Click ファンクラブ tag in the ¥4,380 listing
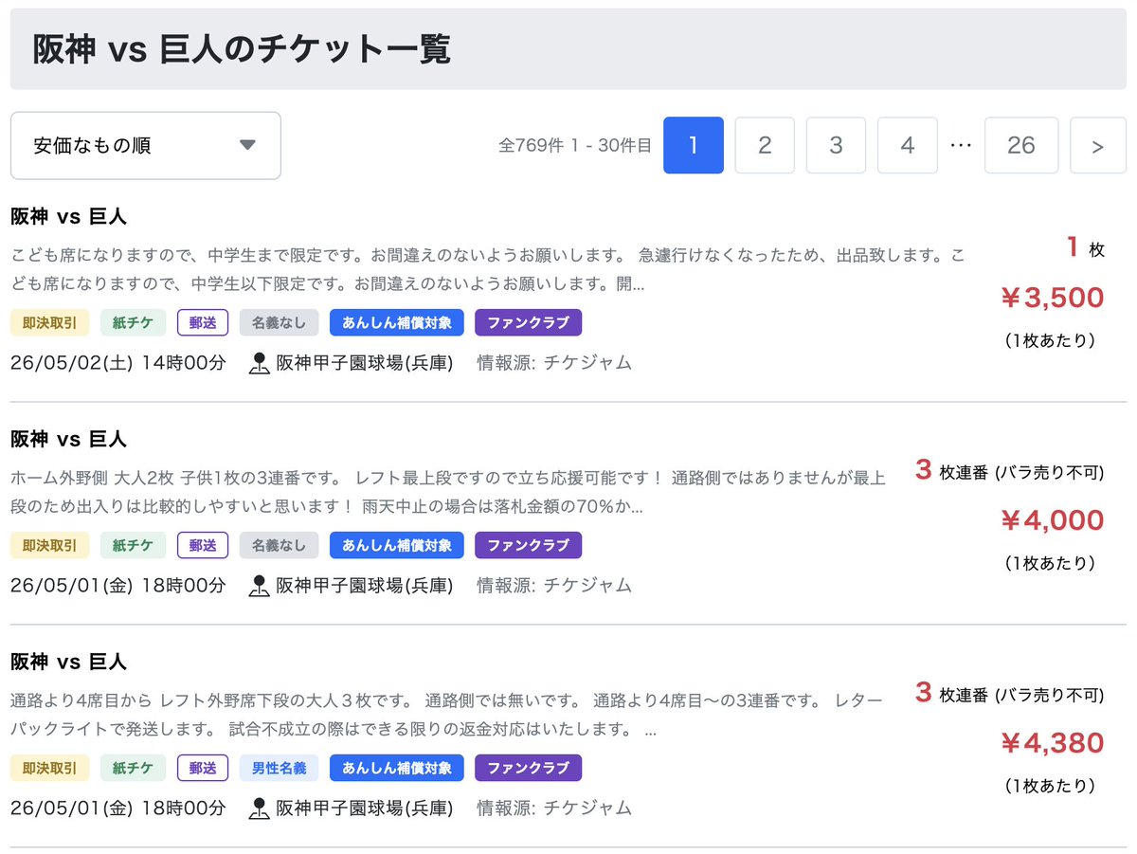 coord(528,768)
